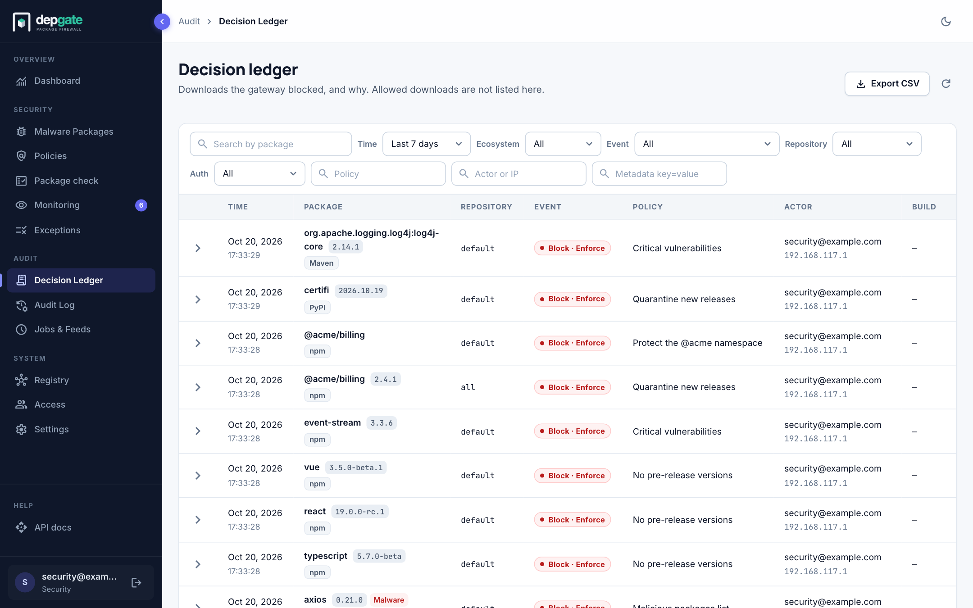
Task: Select Decision Ledger in sidebar
Action: [81, 280]
